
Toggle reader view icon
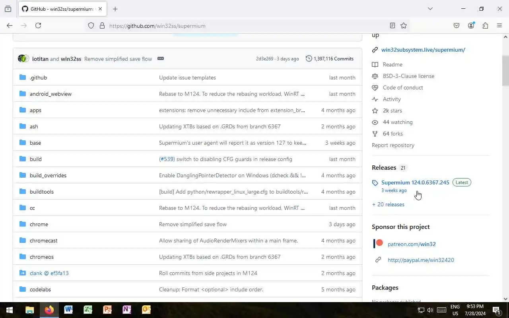tap(392, 25)
